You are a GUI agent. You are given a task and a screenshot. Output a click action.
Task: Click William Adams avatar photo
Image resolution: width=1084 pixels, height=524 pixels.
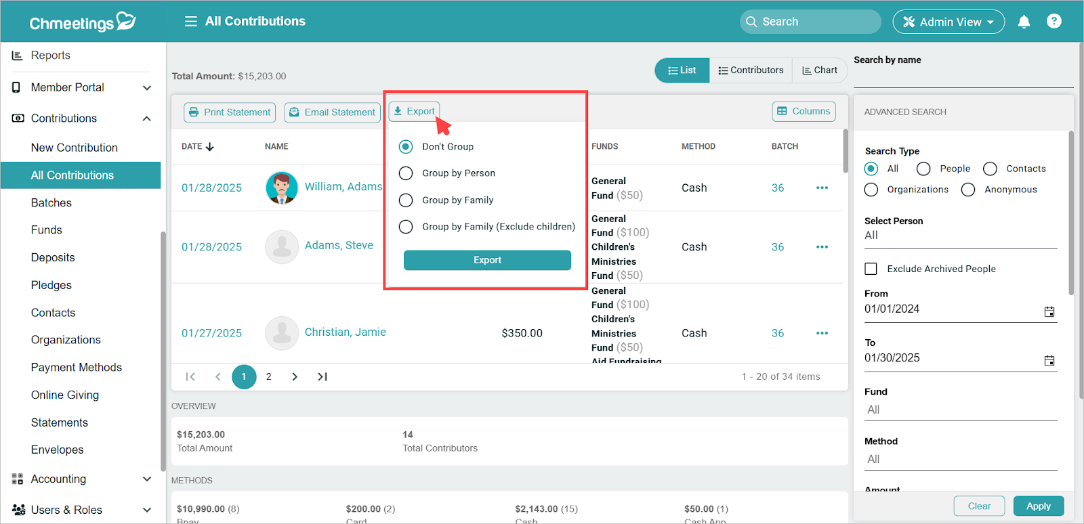pyautogui.click(x=282, y=188)
